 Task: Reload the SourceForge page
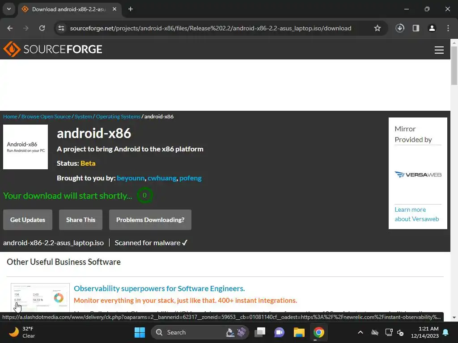pos(42,28)
